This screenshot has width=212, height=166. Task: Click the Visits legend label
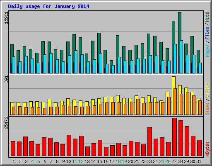pyautogui.click(x=207, y=90)
